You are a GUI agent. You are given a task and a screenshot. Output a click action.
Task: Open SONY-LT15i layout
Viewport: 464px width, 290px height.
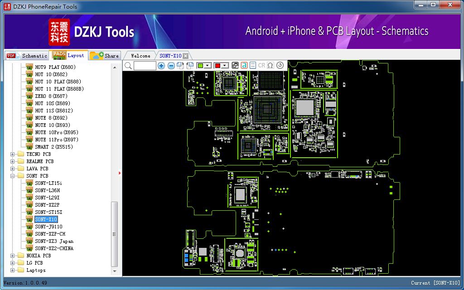tap(48, 183)
